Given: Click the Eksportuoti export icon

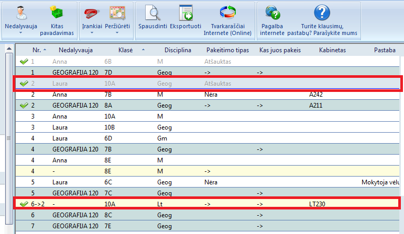Looking at the screenshot, I should 185,13.
